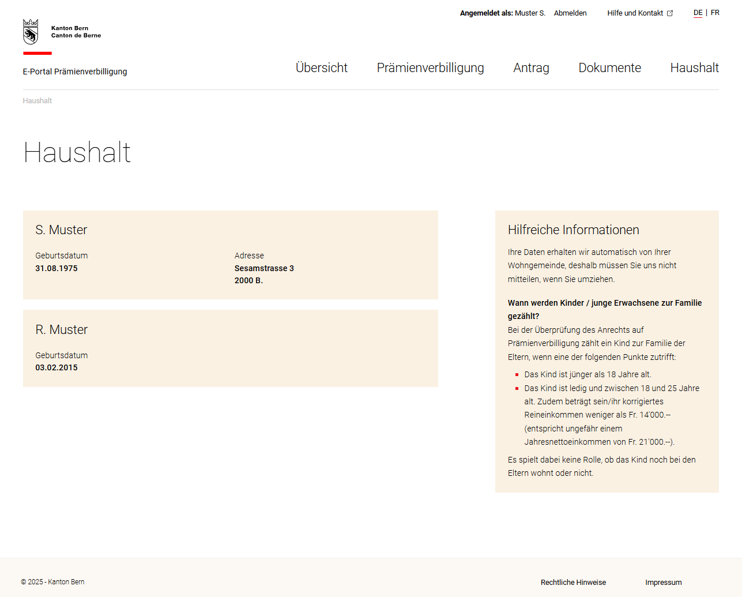Viewport: 742px width, 597px height.
Task: Select Haushalt in the navigation bar
Action: tap(694, 67)
